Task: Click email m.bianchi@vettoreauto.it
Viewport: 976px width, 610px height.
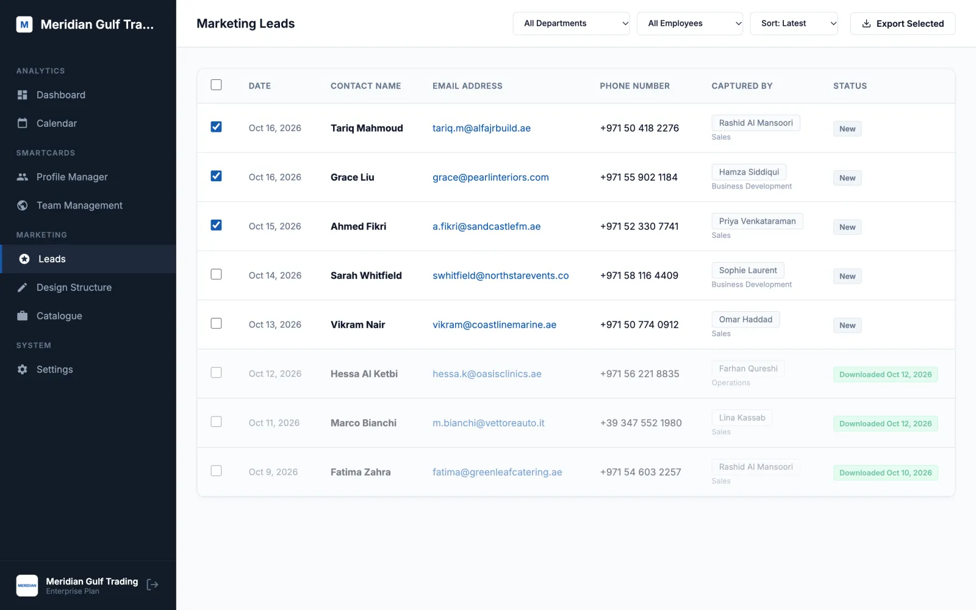Action: [x=488, y=423]
